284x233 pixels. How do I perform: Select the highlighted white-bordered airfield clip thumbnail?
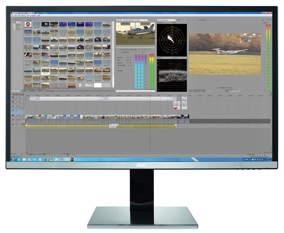click(45, 70)
